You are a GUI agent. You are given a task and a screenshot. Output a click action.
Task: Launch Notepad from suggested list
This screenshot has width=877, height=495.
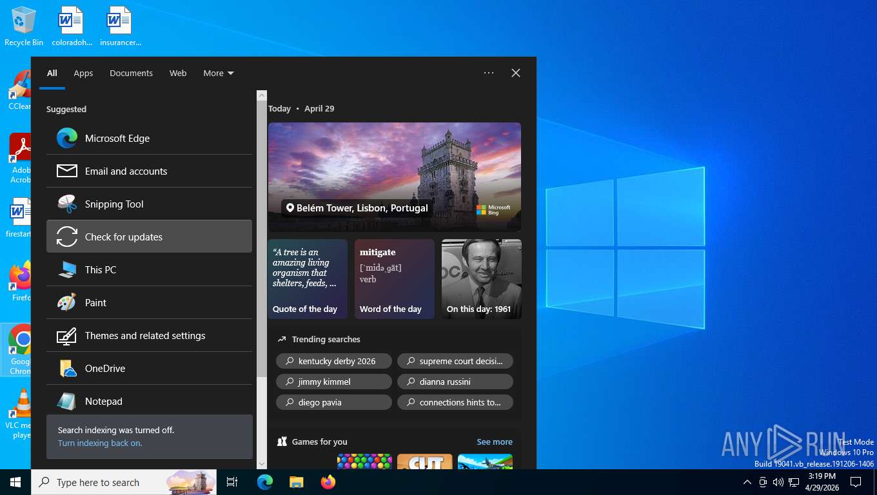pos(149,400)
